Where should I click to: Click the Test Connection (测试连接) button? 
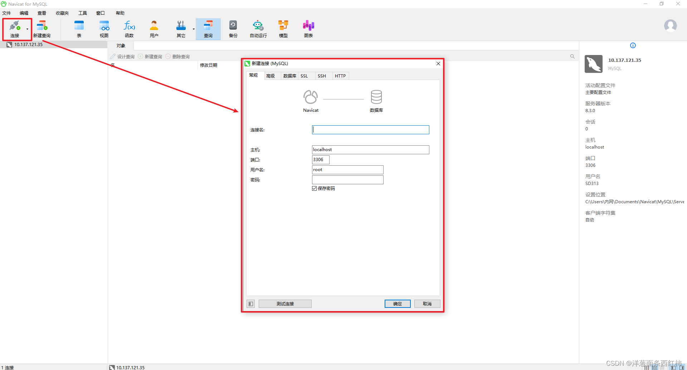(285, 304)
